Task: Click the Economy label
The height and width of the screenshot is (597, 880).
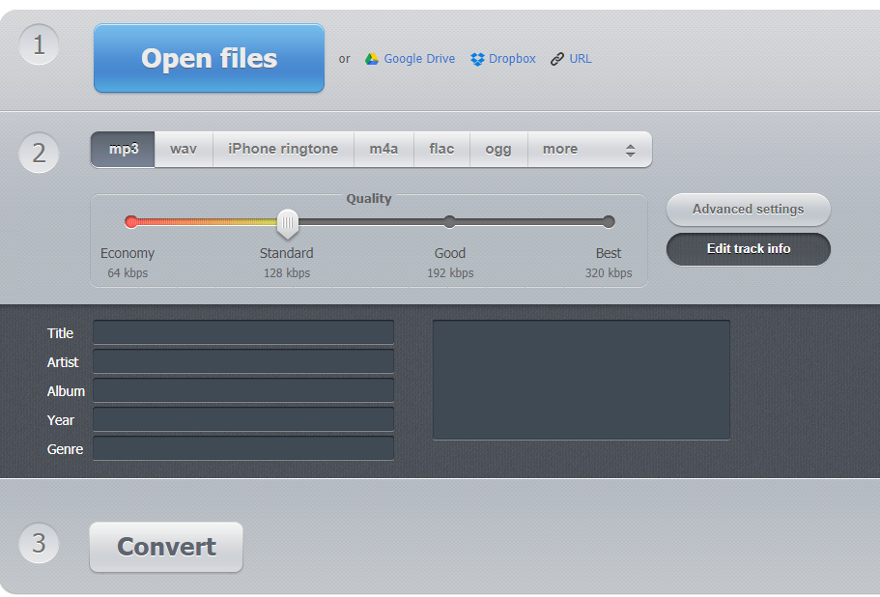Action: click(x=128, y=254)
